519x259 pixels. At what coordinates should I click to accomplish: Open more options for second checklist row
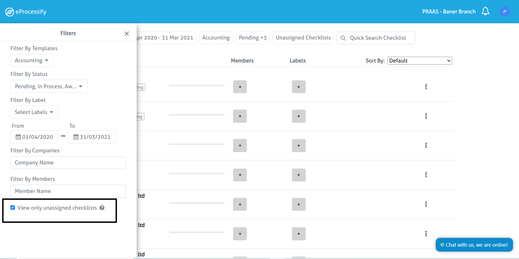[x=426, y=116]
